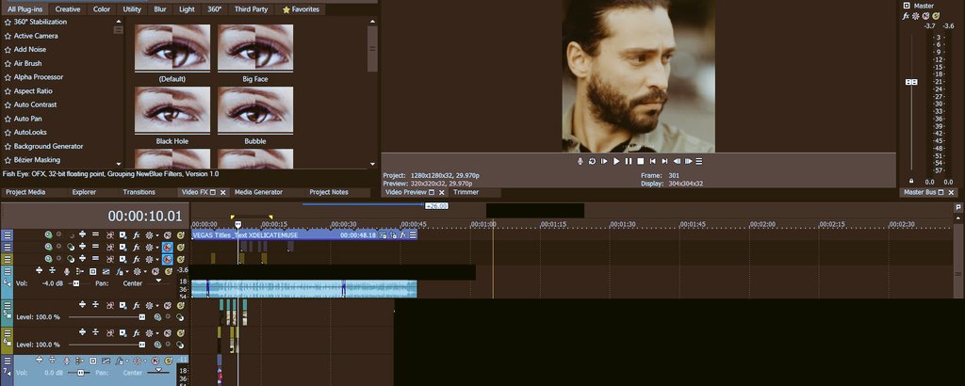Lock the Master bus fader channels

coord(911,182)
